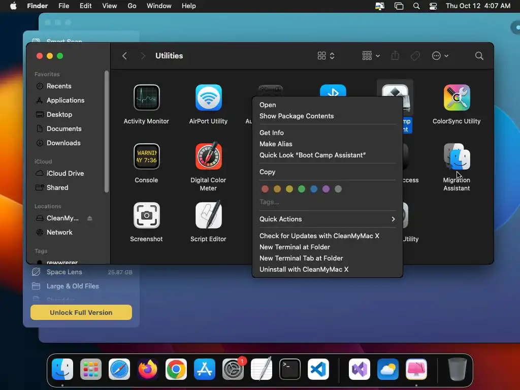The image size is (520, 390).
Task: Choose Uninstall with CleanMyMac X
Action: pyautogui.click(x=328, y=269)
